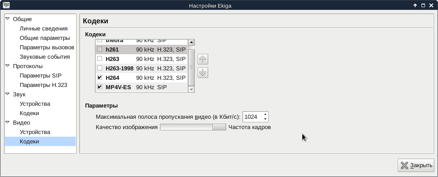Open Параметры H.323 settings page
Viewport: 438px width, 177px height.
click(43, 85)
